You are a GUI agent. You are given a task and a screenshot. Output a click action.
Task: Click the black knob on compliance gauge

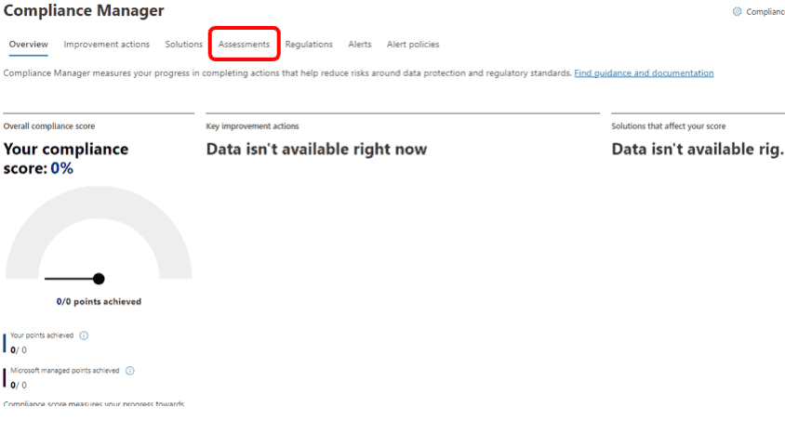99,279
